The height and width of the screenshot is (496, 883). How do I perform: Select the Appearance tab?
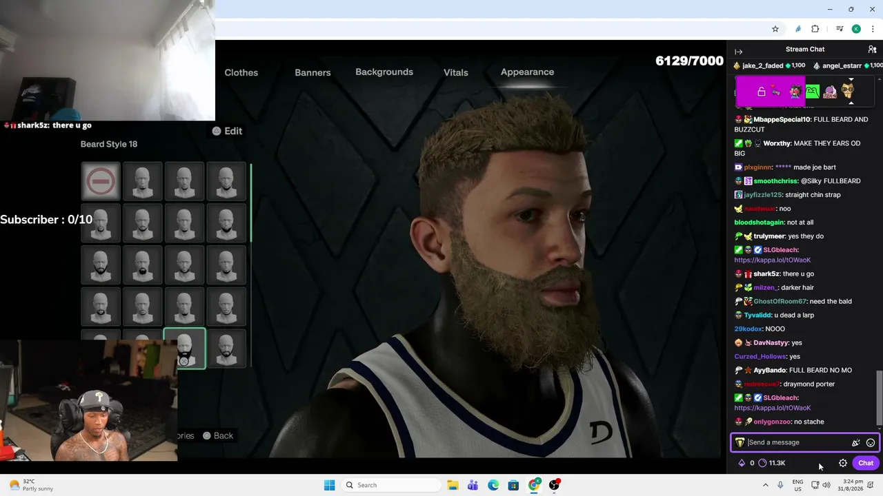click(x=528, y=72)
